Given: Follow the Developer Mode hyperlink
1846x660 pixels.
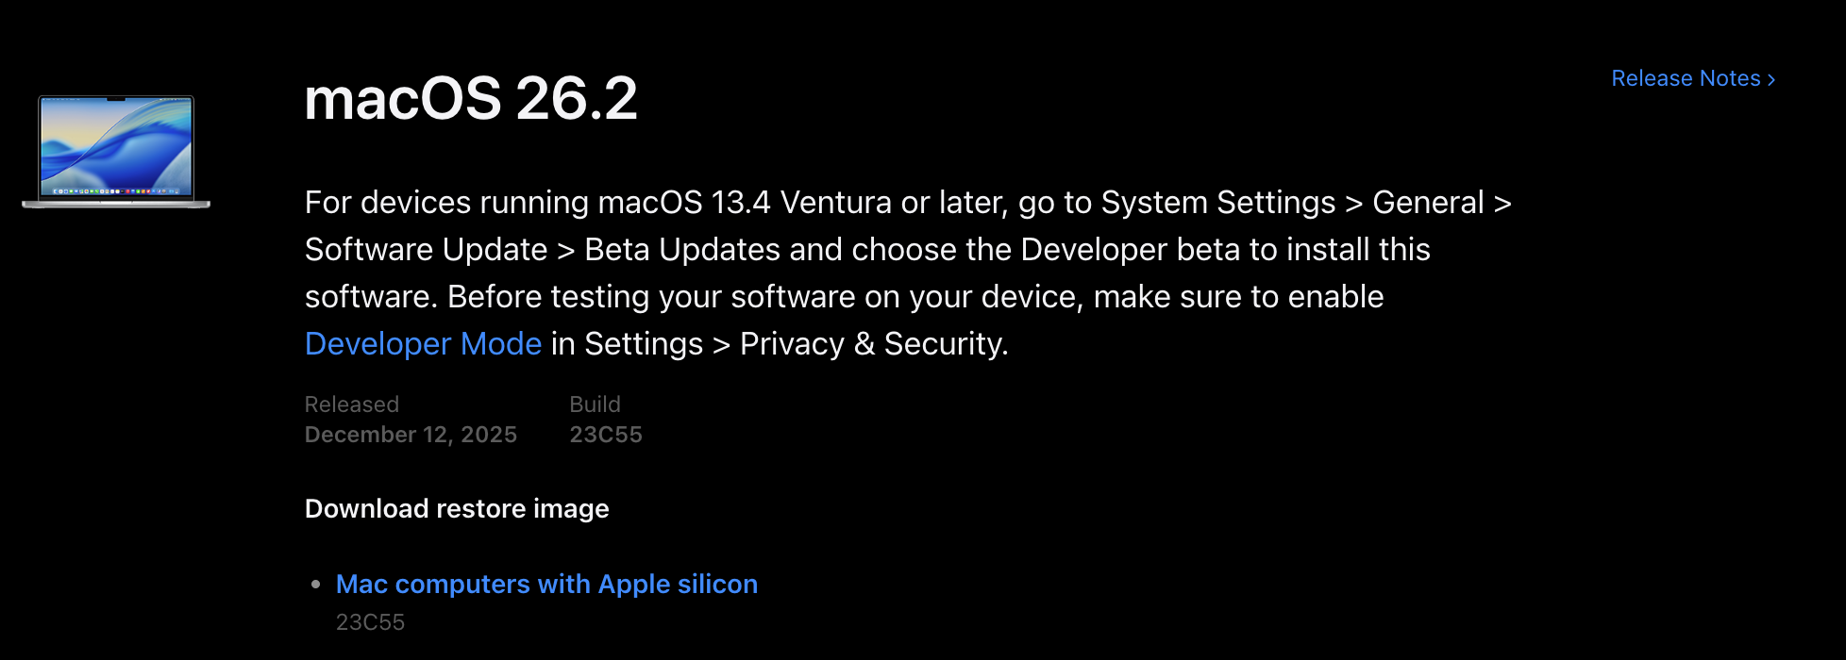Looking at the screenshot, I should [x=423, y=343].
